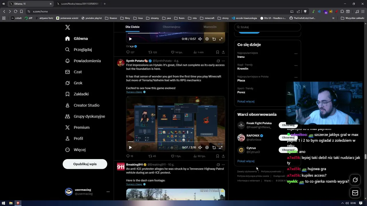This screenshot has height=206, width=367.
Task: Play the top video at 0:18
Action: [x=130, y=39]
